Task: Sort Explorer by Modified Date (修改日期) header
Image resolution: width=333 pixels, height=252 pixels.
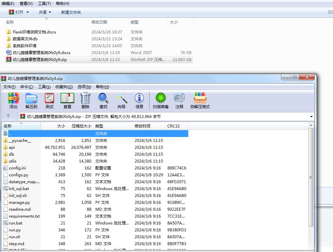Action: click(x=108, y=22)
